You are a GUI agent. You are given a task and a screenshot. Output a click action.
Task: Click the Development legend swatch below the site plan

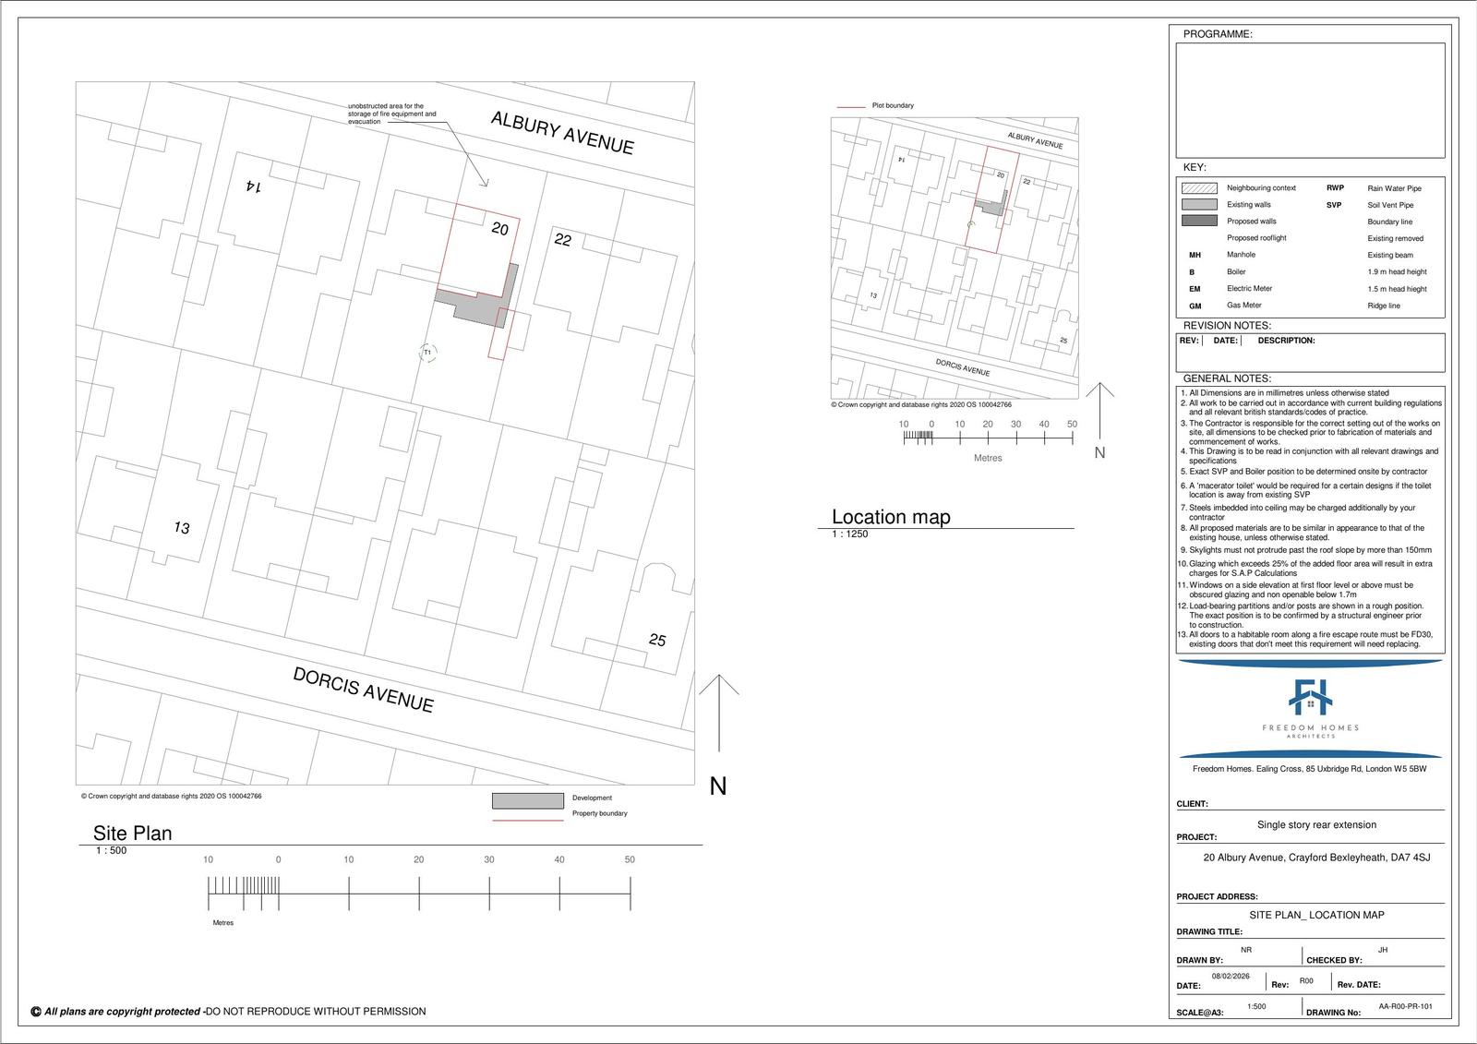tap(527, 800)
